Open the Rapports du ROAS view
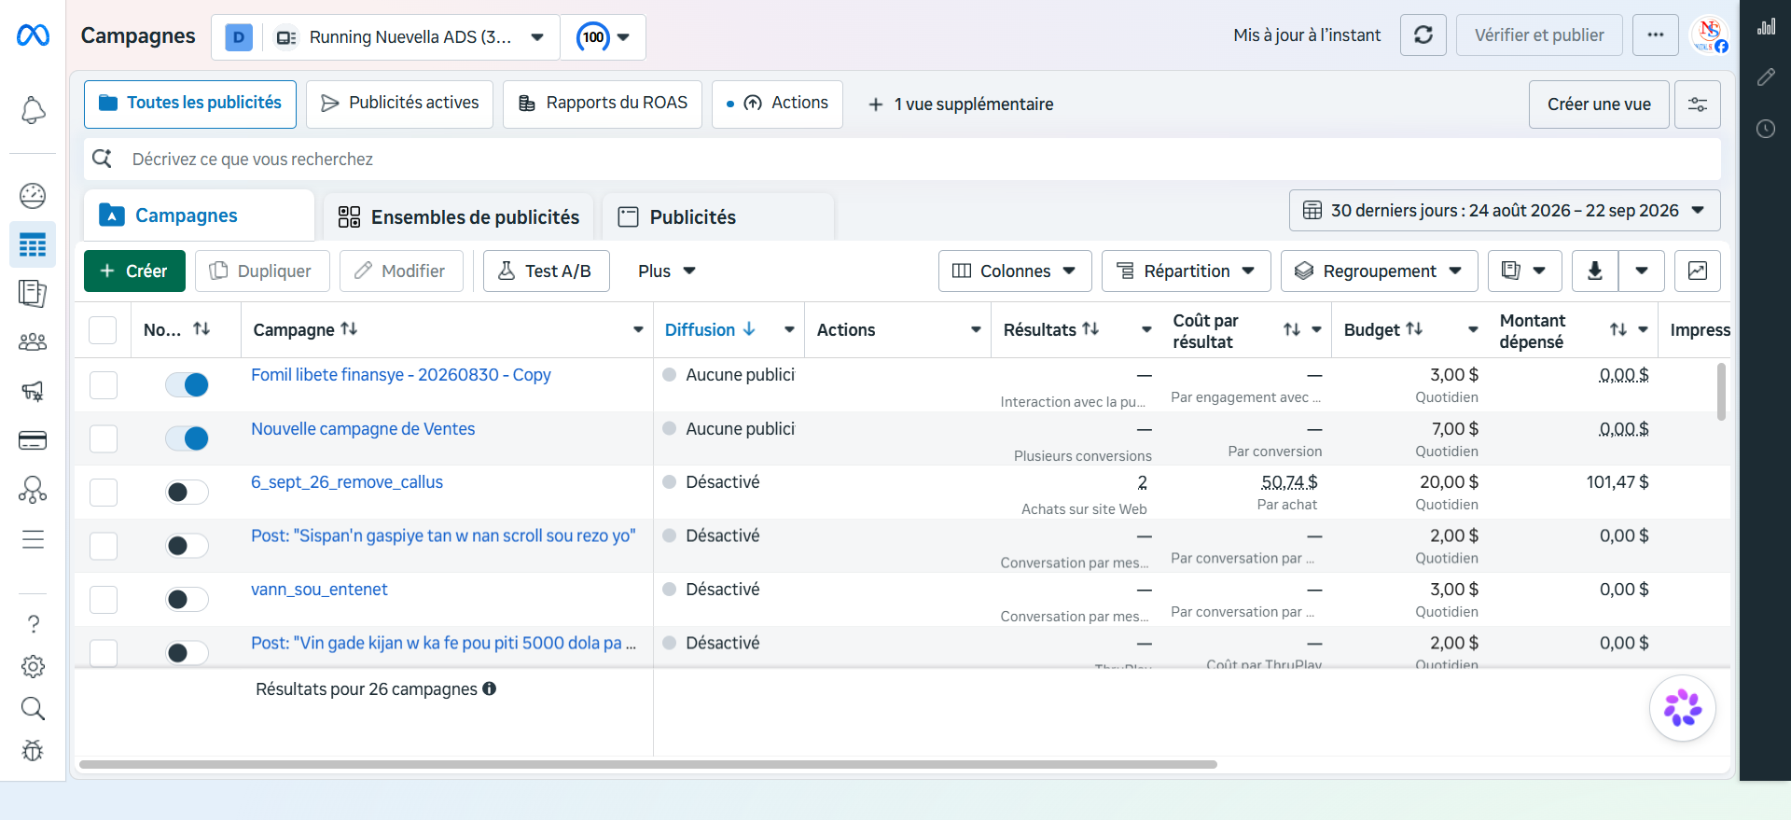1791x820 pixels. point(603,104)
